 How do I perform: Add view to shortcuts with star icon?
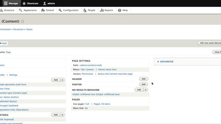[22, 21]
